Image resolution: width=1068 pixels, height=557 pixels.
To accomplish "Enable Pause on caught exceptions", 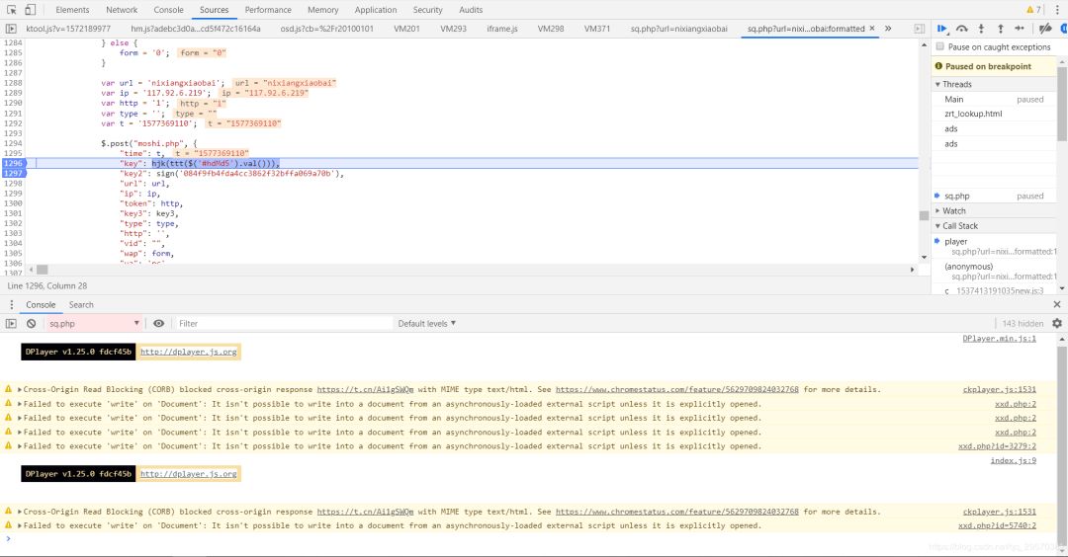I will click(x=939, y=47).
